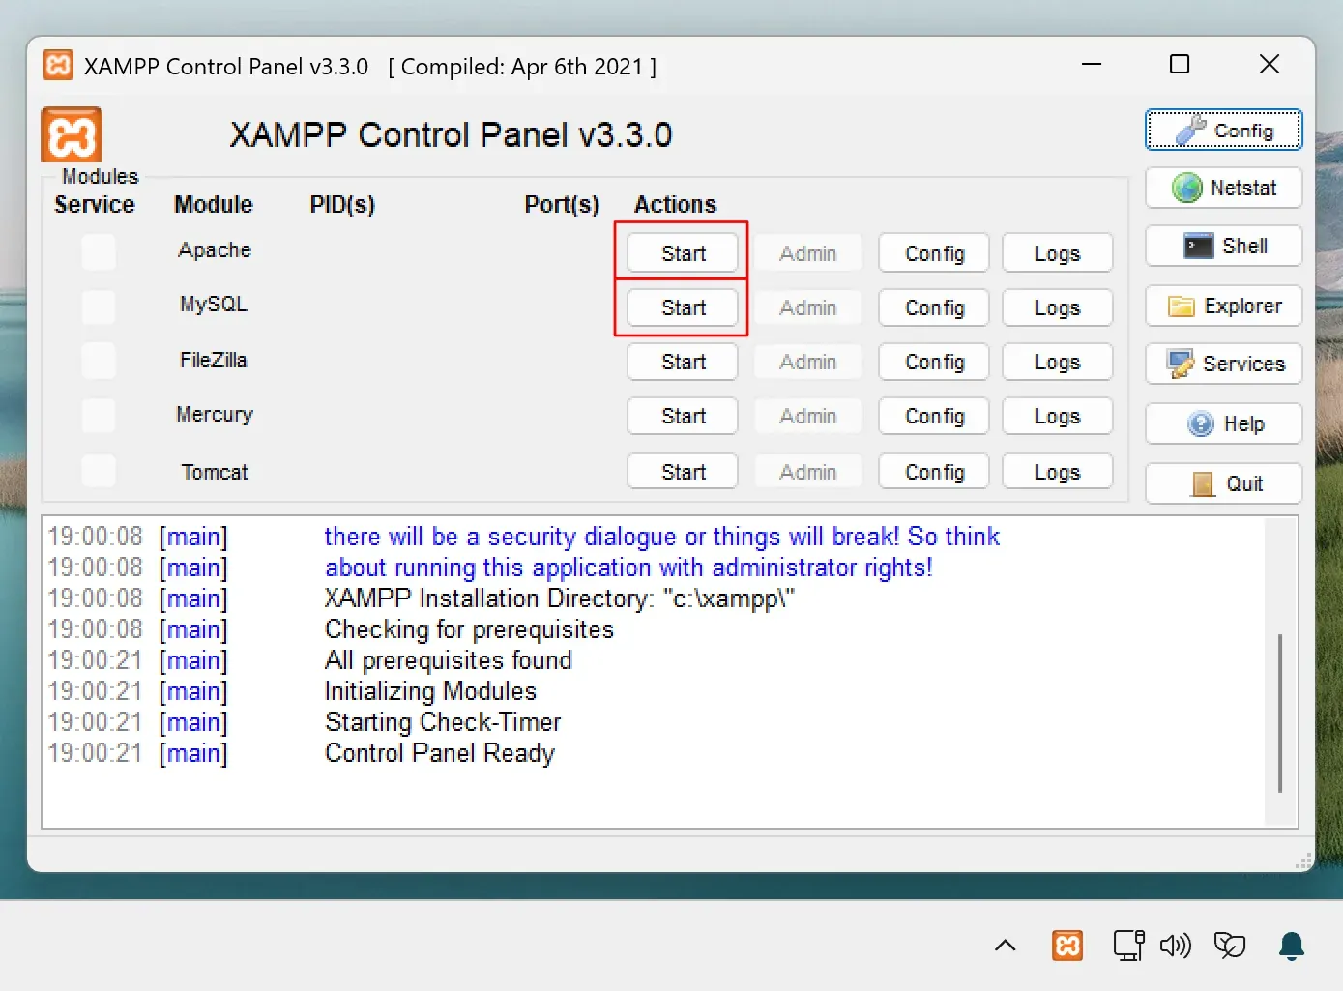The width and height of the screenshot is (1343, 991).
Task: Quit XAMPP using the door icon button
Action: (x=1223, y=483)
